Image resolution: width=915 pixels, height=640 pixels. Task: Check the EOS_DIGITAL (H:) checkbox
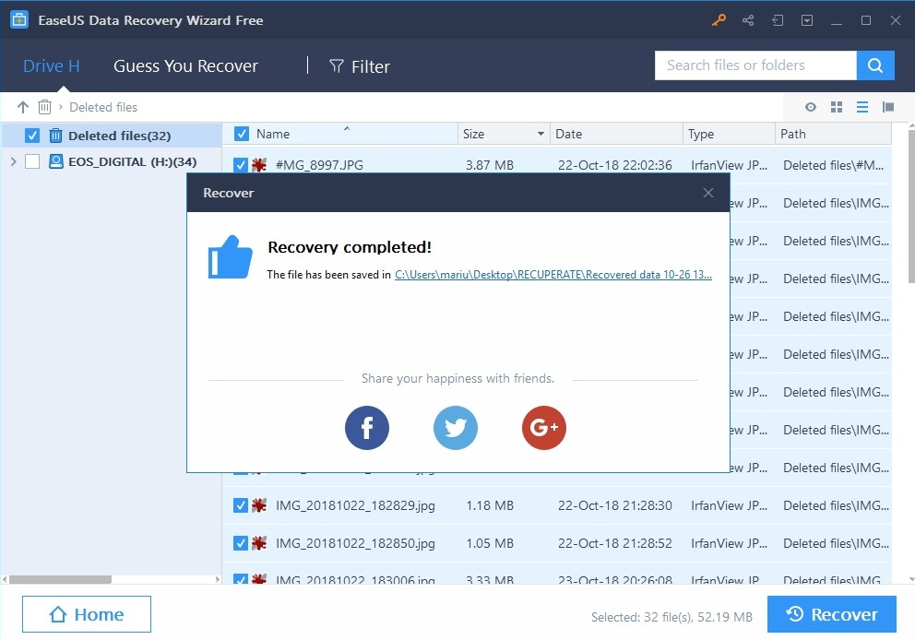[x=32, y=161]
